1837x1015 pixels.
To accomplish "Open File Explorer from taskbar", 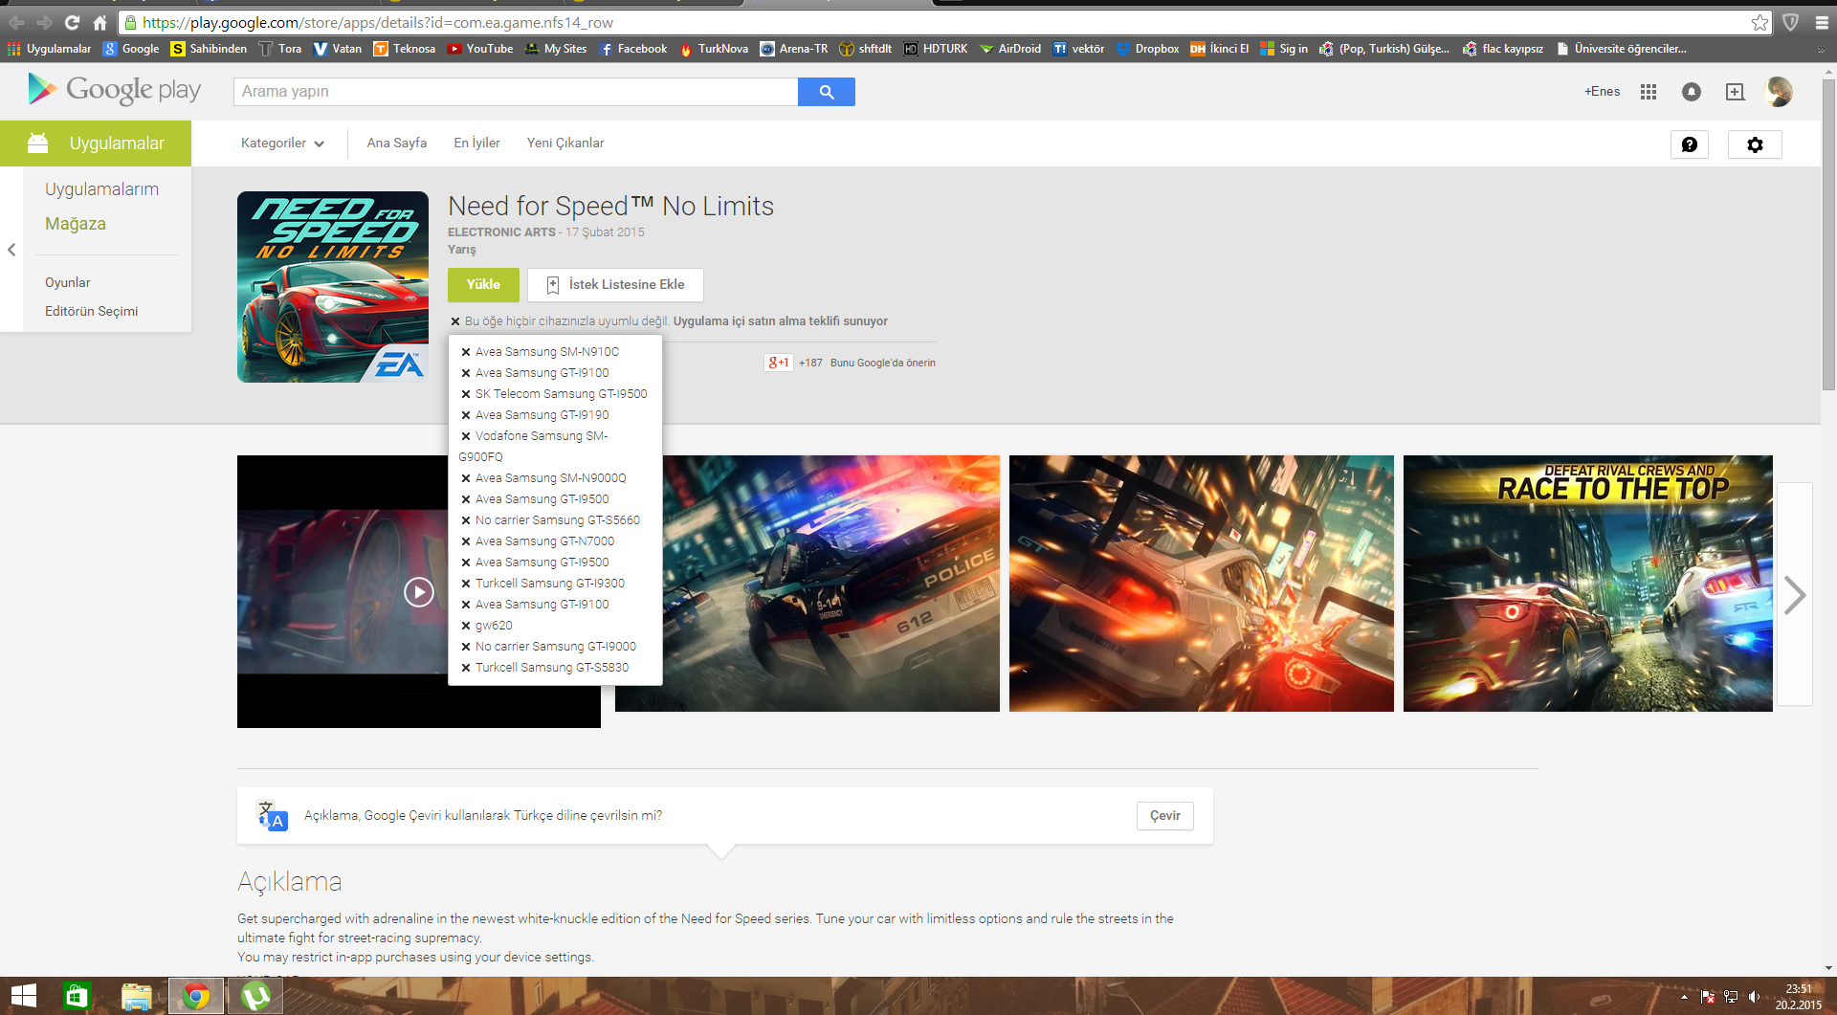I will [x=136, y=996].
